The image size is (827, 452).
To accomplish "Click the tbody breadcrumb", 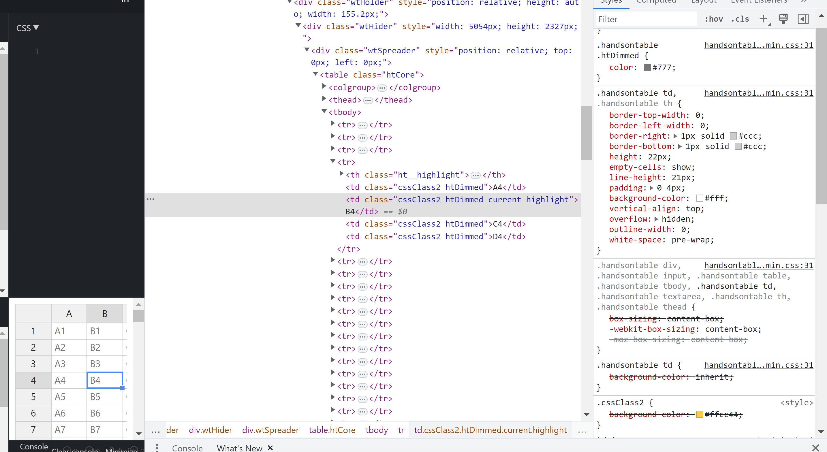I will click(x=377, y=430).
